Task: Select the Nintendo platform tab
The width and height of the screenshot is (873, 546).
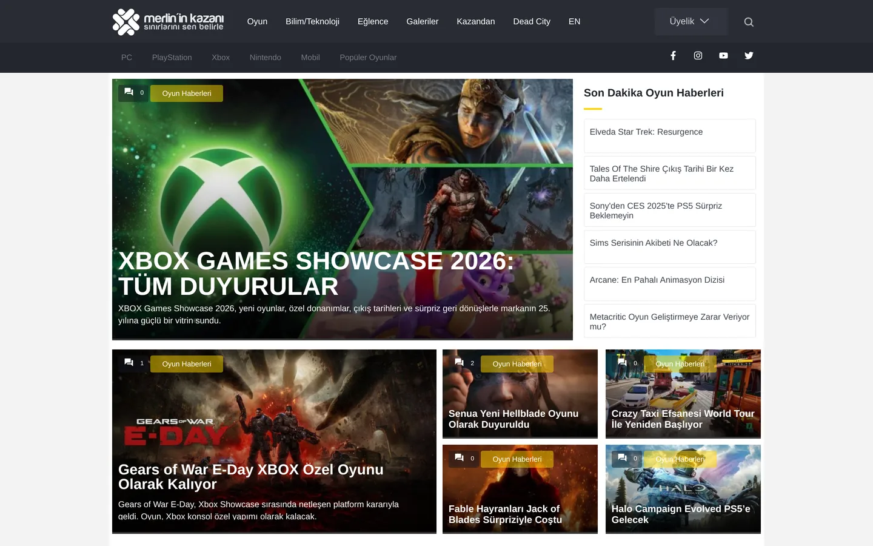Action: click(266, 58)
